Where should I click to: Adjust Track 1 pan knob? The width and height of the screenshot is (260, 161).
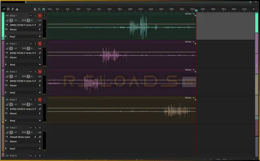pos(28,20)
